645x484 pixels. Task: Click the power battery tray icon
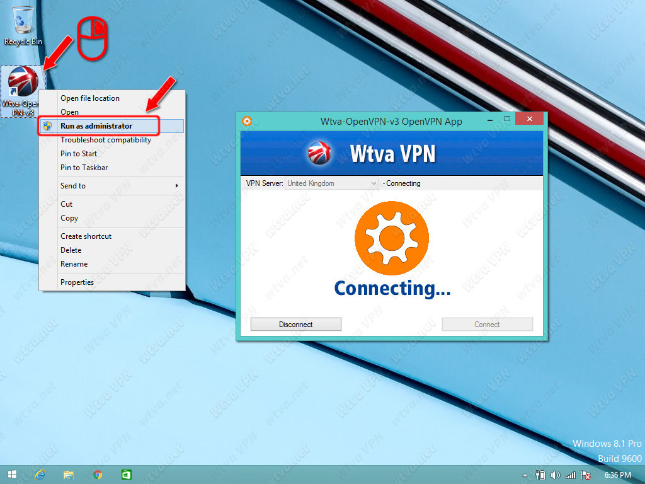click(540, 475)
